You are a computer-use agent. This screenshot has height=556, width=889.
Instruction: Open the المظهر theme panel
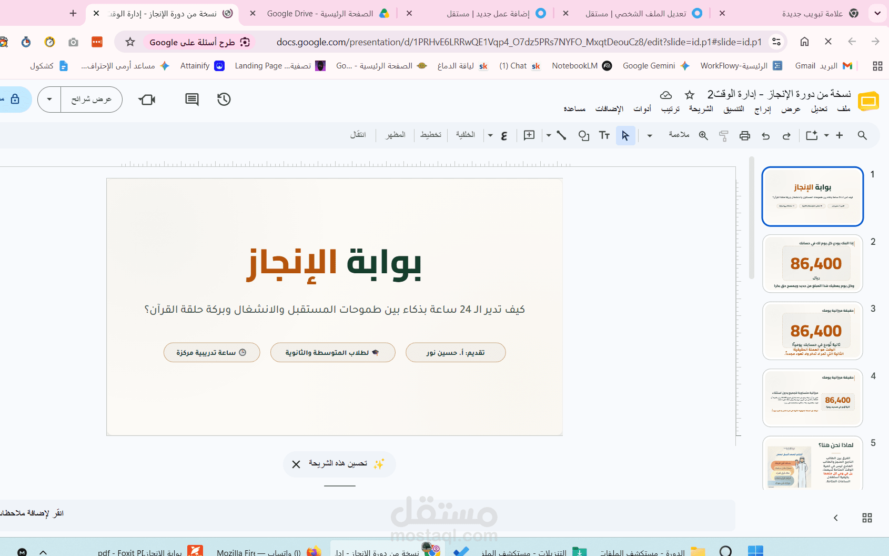[396, 135]
